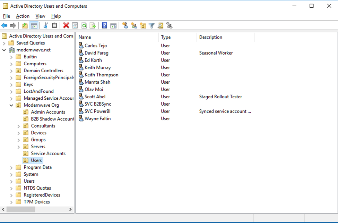Viewport: 338px width, 223px height.
Task: Select Service Accounts OU in tree
Action: click(48, 154)
